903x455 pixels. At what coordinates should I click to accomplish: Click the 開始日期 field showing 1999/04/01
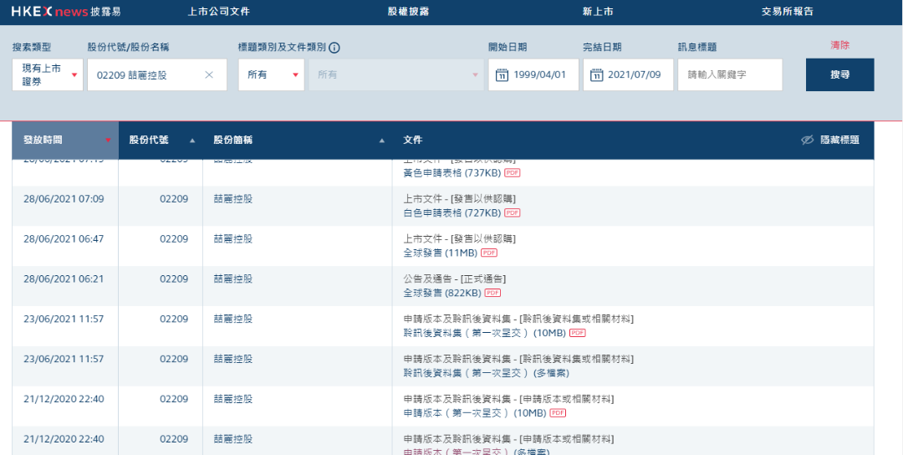533,75
